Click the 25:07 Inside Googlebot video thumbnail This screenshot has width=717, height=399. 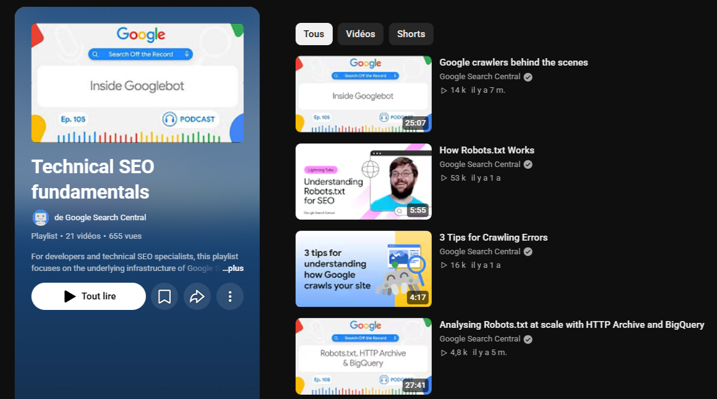click(364, 94)
